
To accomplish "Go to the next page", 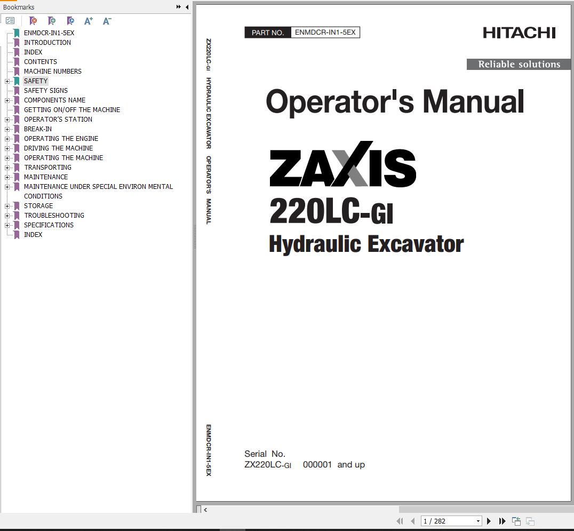I will [x=489, y=521].
